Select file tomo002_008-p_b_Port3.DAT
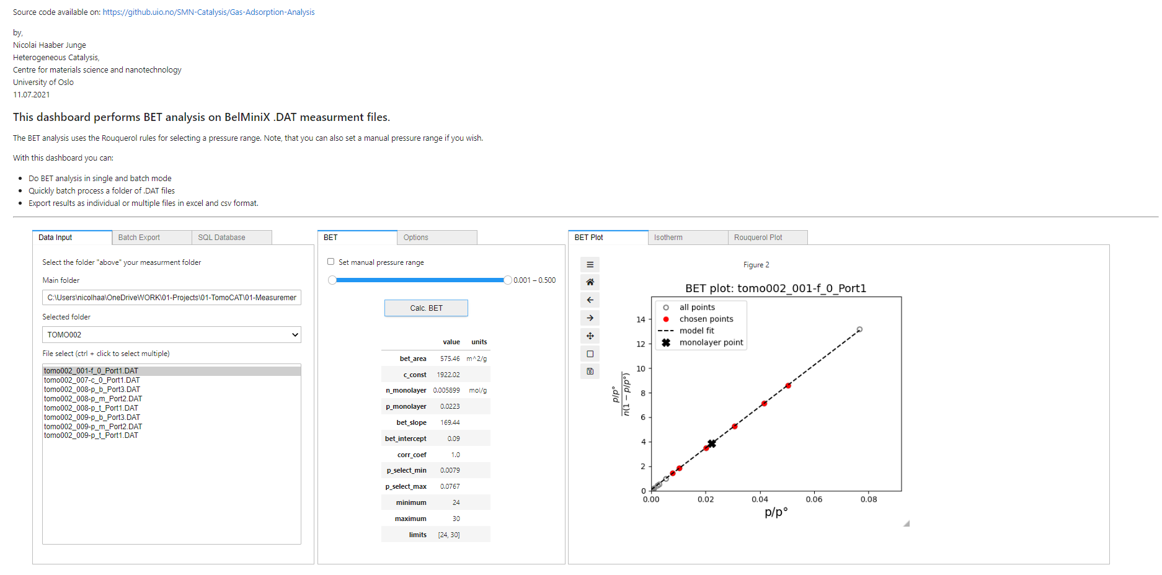 pyautogui.click(x=91, y=389)
